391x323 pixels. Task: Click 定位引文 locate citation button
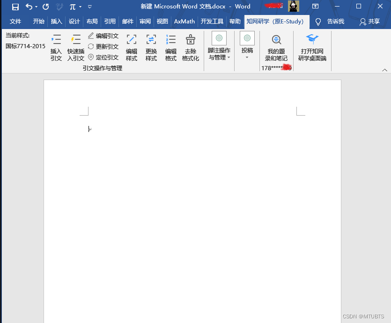click(x=103, y=57)
